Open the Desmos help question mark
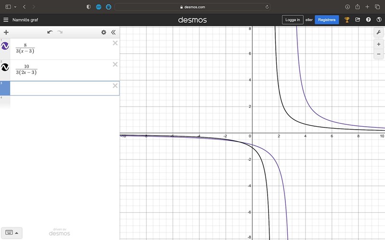385x240 pixels. coord(368,20)
